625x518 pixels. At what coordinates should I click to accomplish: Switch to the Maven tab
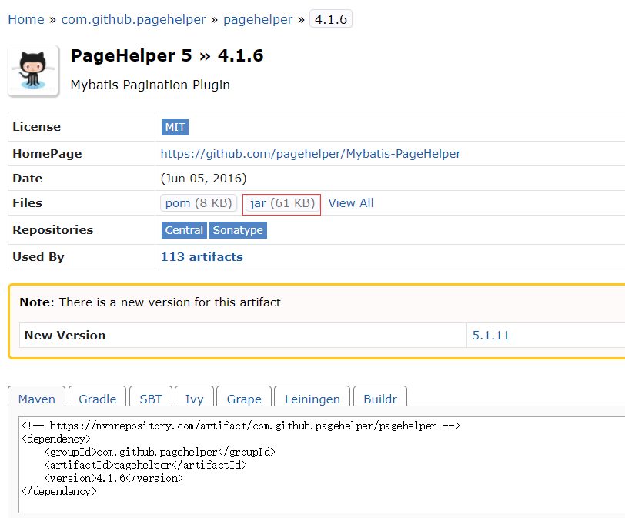coord(37,399)
